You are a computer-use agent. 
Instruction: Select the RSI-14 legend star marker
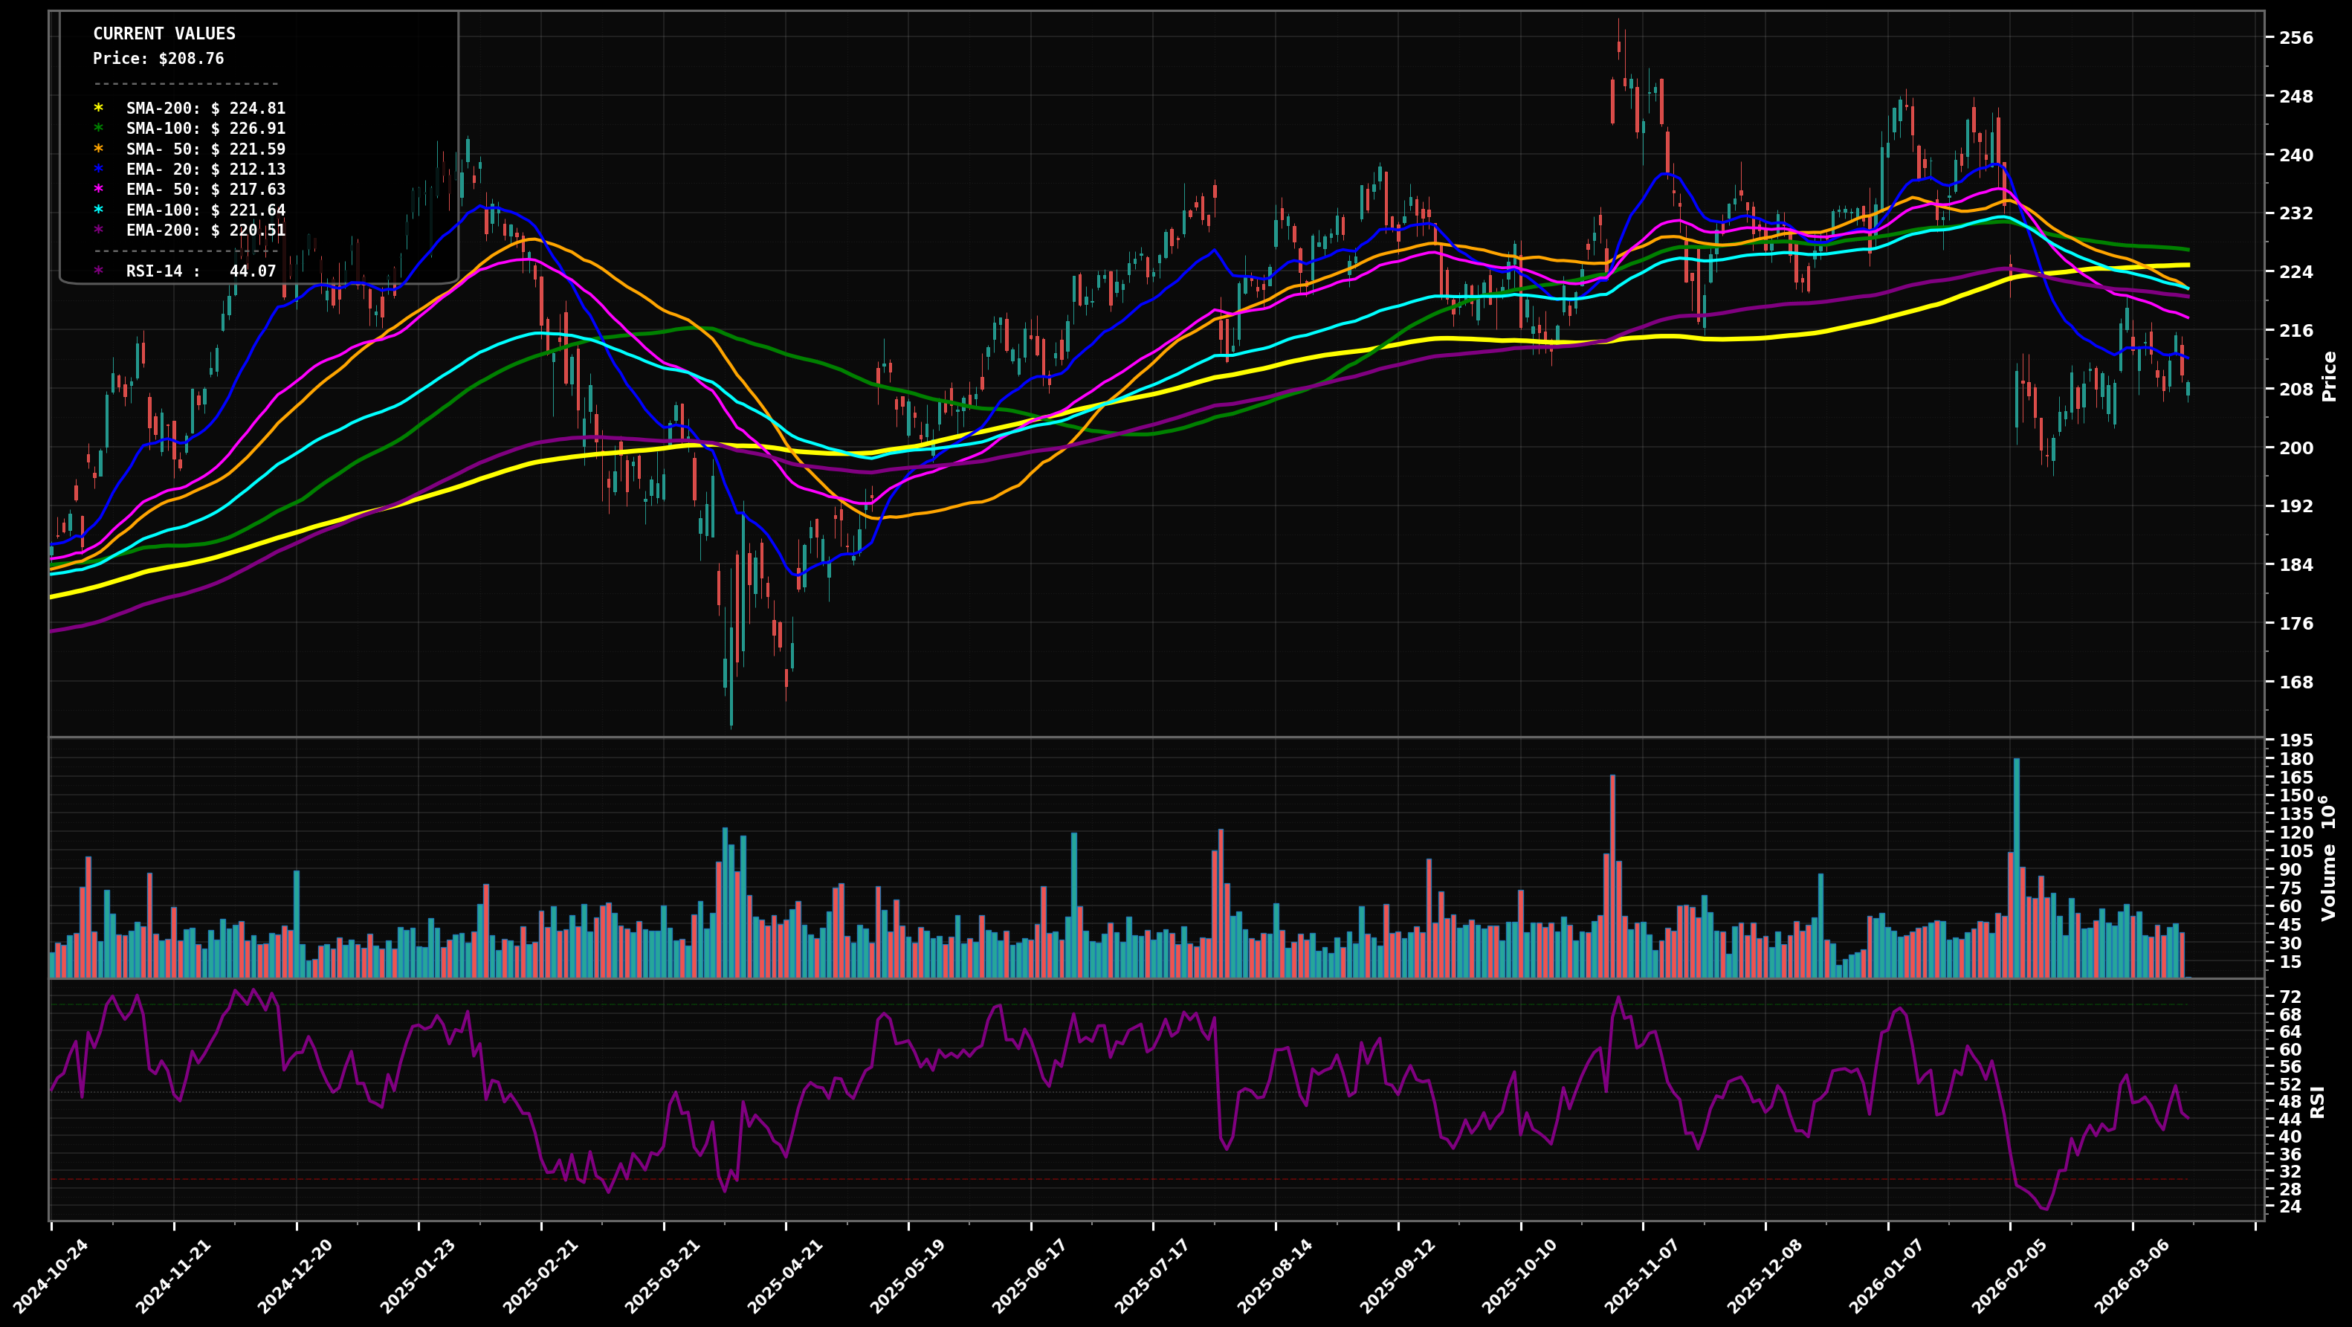(x=100, y=271)
